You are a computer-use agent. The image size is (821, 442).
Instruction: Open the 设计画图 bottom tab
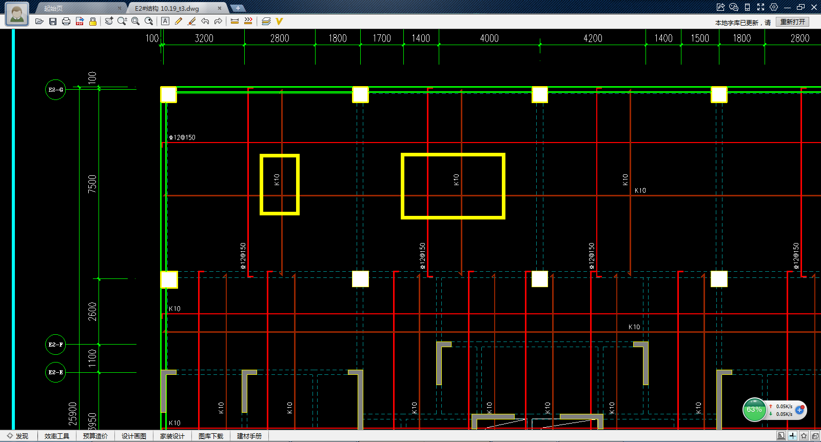pyautogui.click(x=134, y=436)
